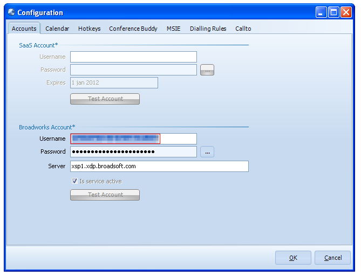The image size is (361, 276).
Task: Toggle the Is service active checkbox
Action: point(74,181)
